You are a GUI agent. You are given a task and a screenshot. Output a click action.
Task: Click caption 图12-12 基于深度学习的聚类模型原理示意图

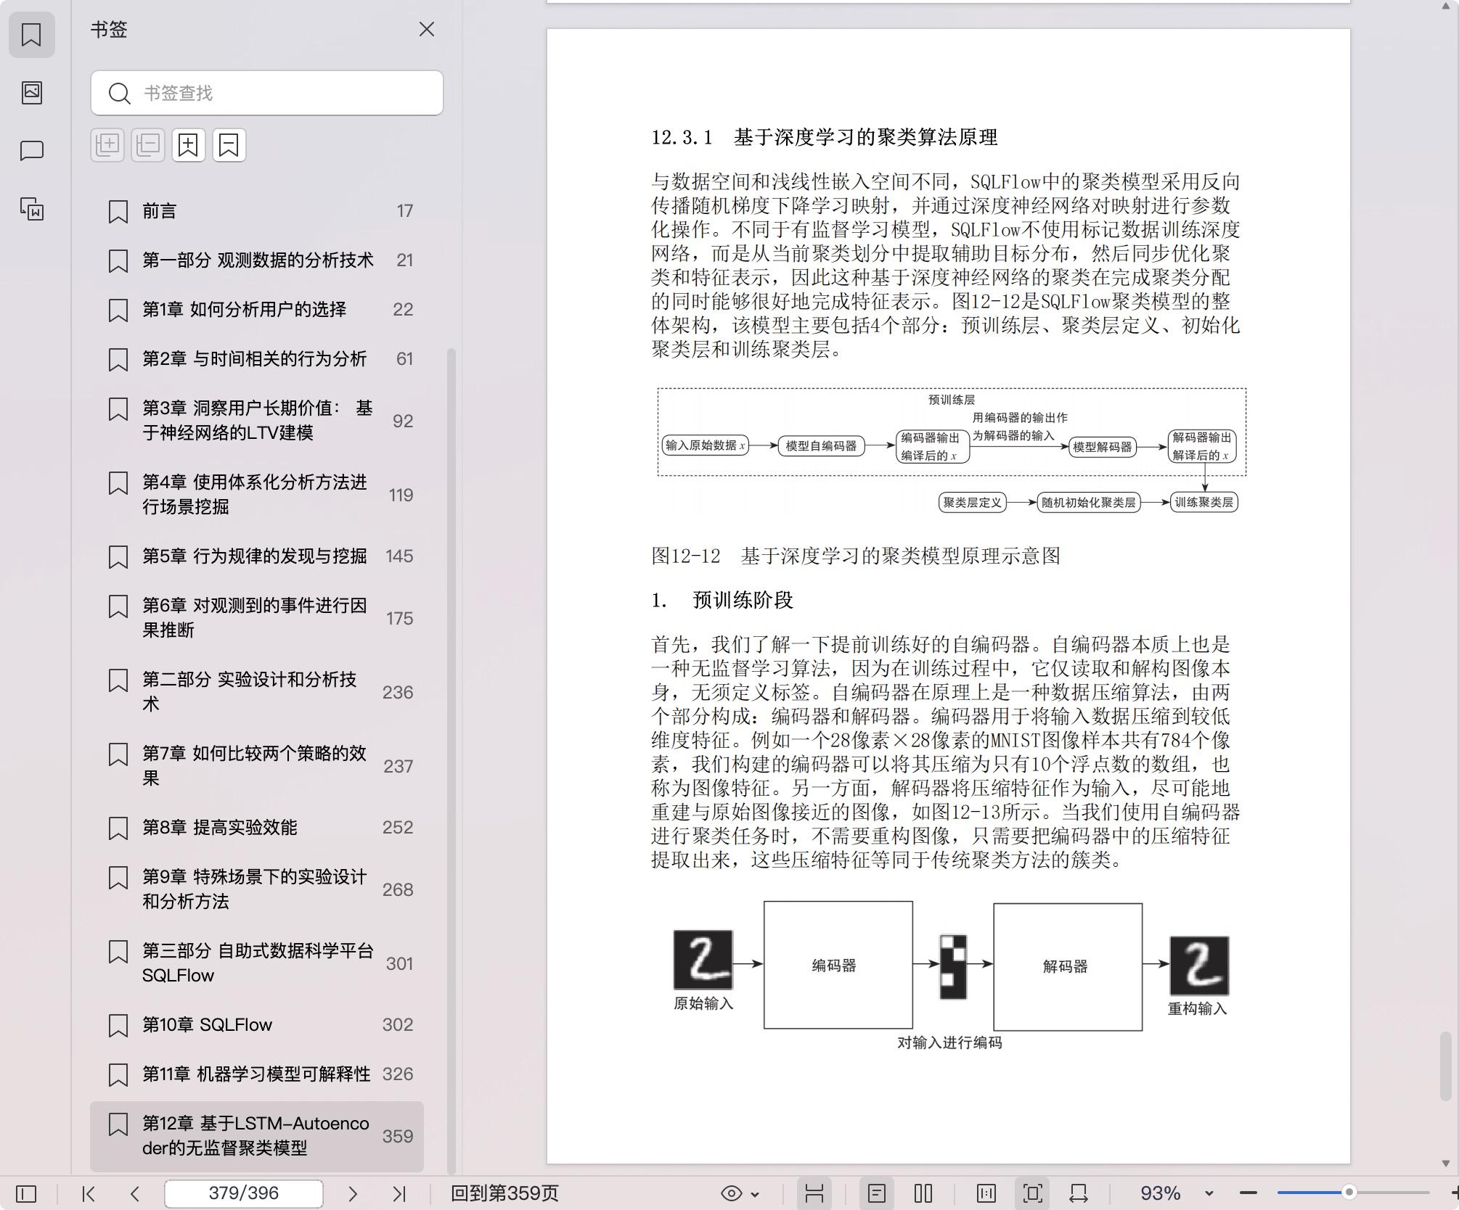click(856, 556)
